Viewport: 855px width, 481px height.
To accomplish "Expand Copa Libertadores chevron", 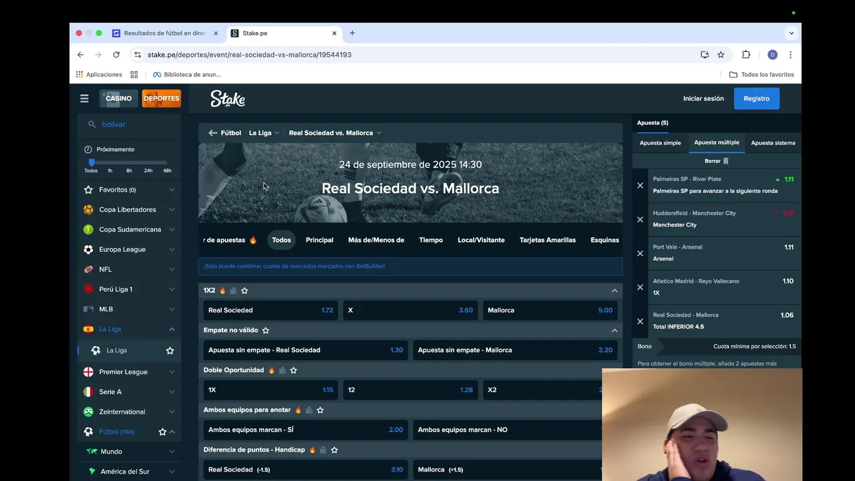I will [172, 210].
